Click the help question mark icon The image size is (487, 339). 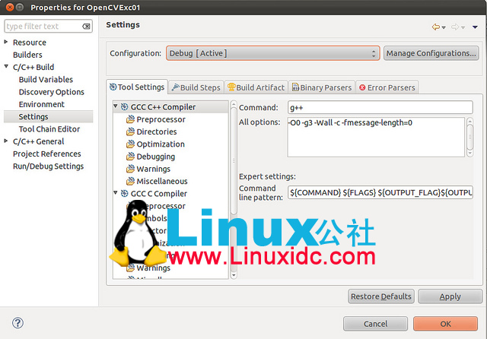18,323
